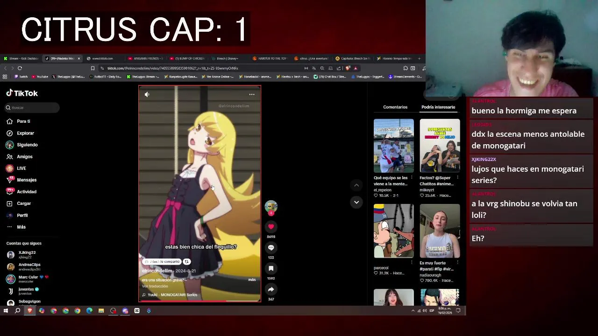
Task: Open the Windows Start menu
Action: (x=6, y=311)
